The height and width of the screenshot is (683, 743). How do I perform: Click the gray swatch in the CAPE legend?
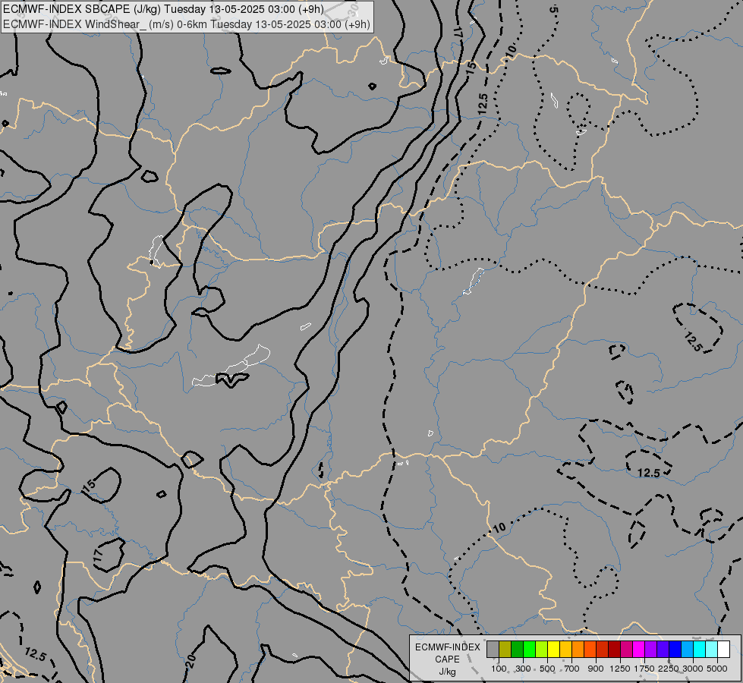[493, 649]
